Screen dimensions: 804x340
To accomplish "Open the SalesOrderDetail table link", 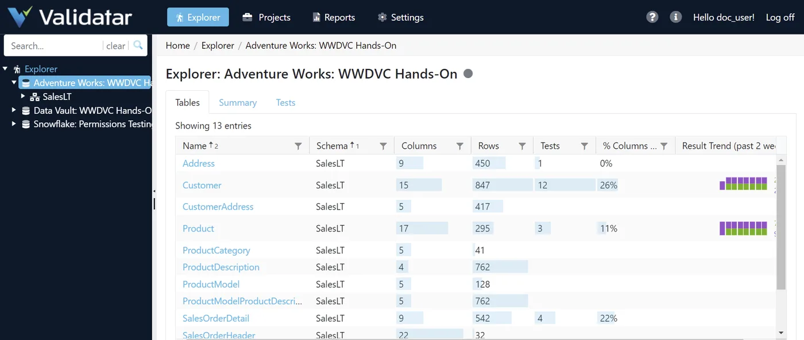I will coord(216,318).
